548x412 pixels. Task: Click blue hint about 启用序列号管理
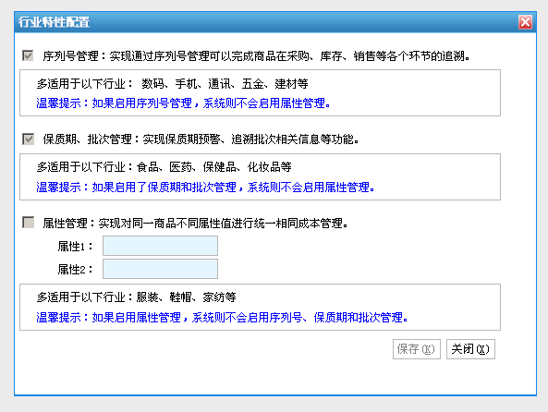click(183, 103)
